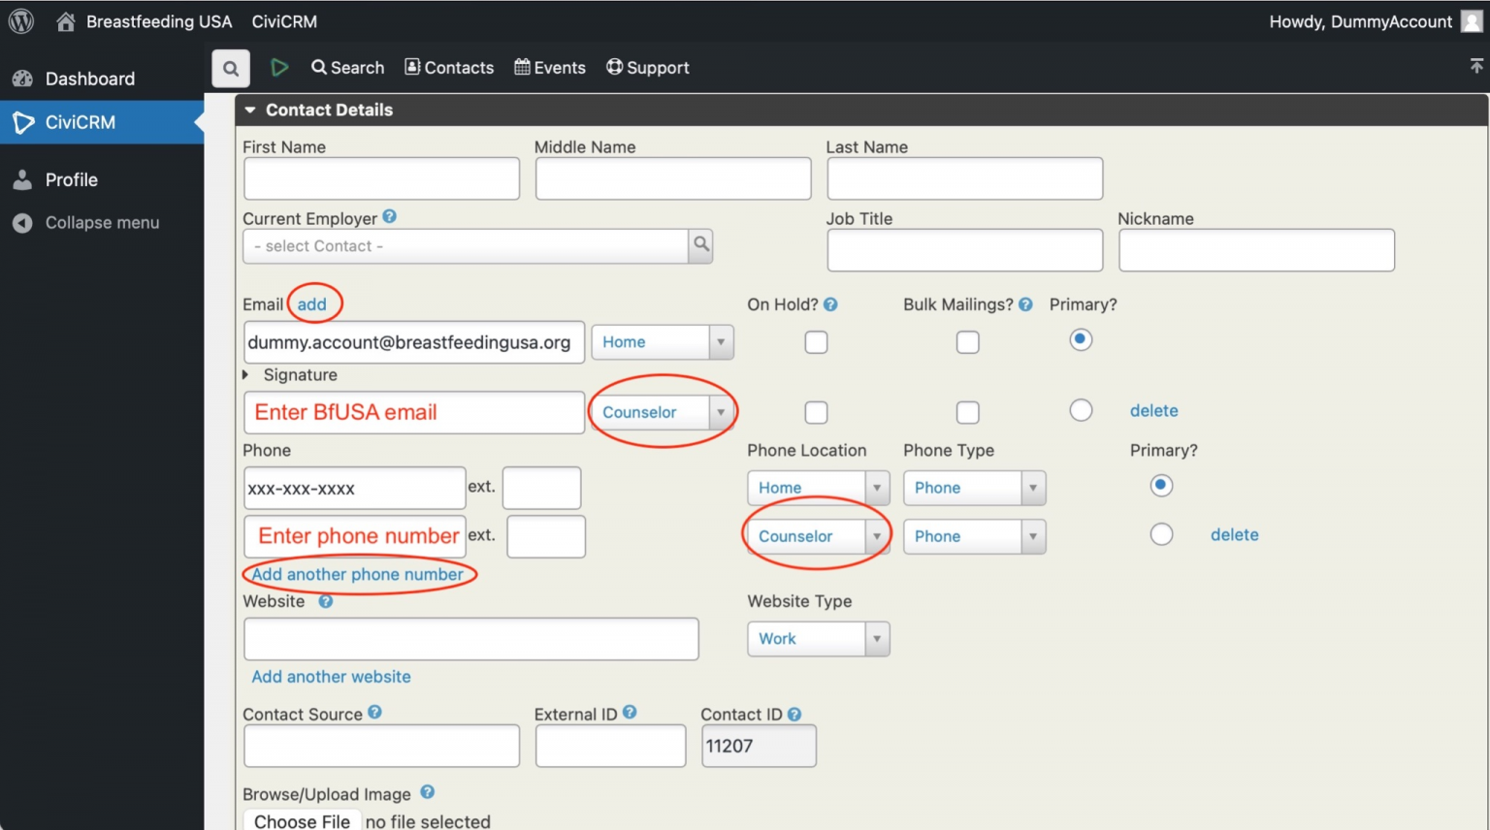Screen dimensions: 1490x830
Task: Select CiviCRM in the left sidebar
Action: point(102,122)
